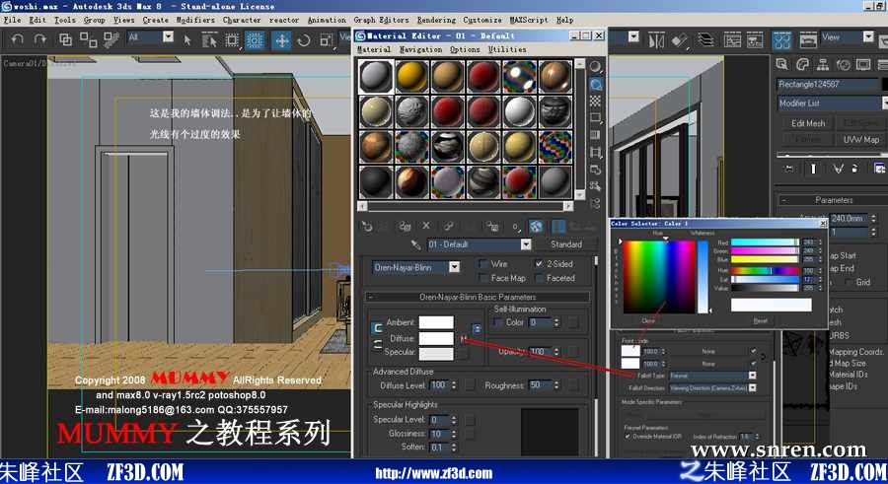Click the Diffuse map M button
Image resolution: width=888 pixels, height=484 pixels.
tap(463, 338)
